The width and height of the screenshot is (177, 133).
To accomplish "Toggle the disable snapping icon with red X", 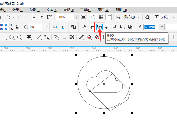I will coord(118,17).
